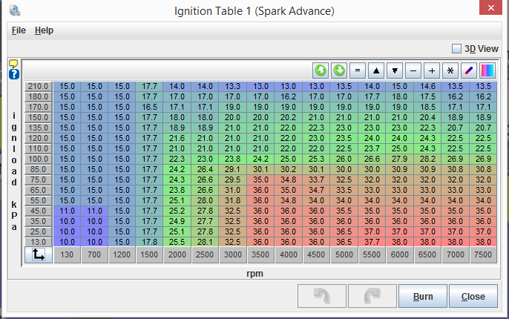The width and height of the screenshot is (509, 319).
Task: Click the yellow comment note icon
Action: tap(13, 64)
